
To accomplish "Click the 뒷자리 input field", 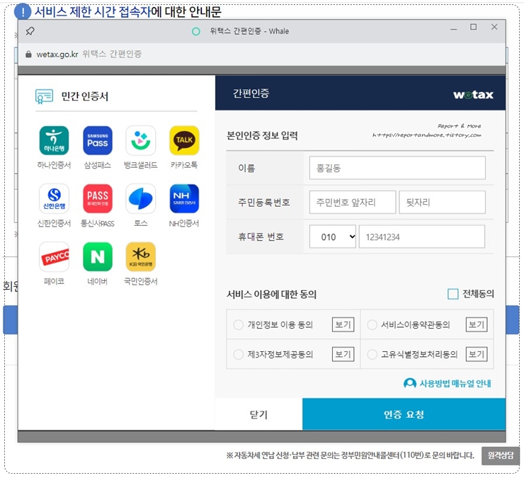I will (x=442, y=203).
